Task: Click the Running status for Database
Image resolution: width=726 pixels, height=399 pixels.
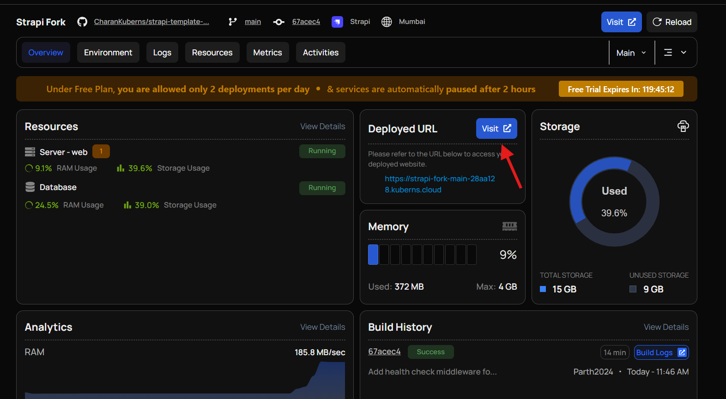Action: coord(322,188)
